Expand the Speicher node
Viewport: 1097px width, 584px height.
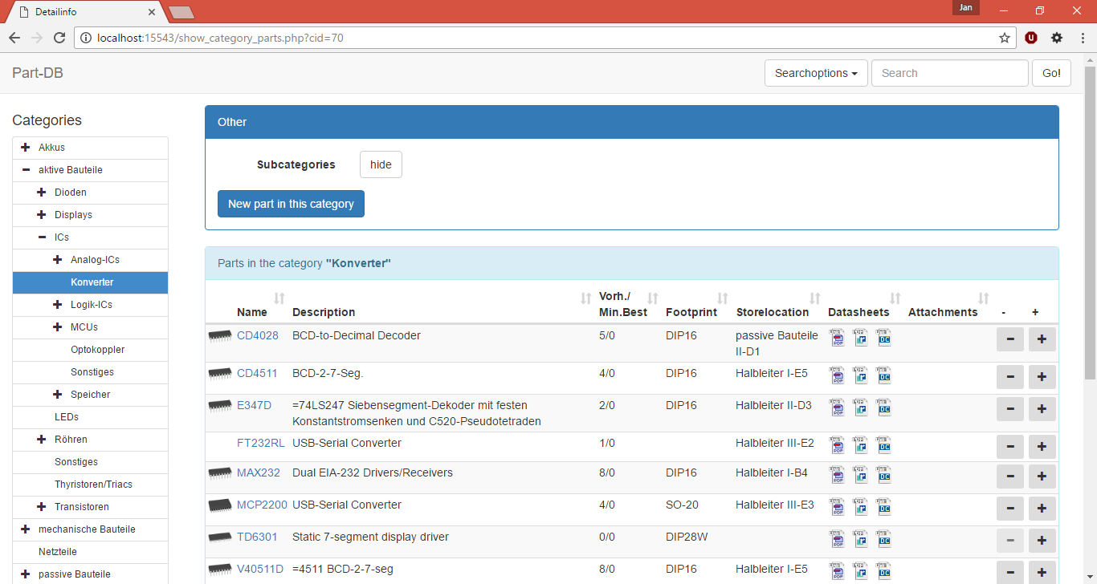tap(58, 395)
